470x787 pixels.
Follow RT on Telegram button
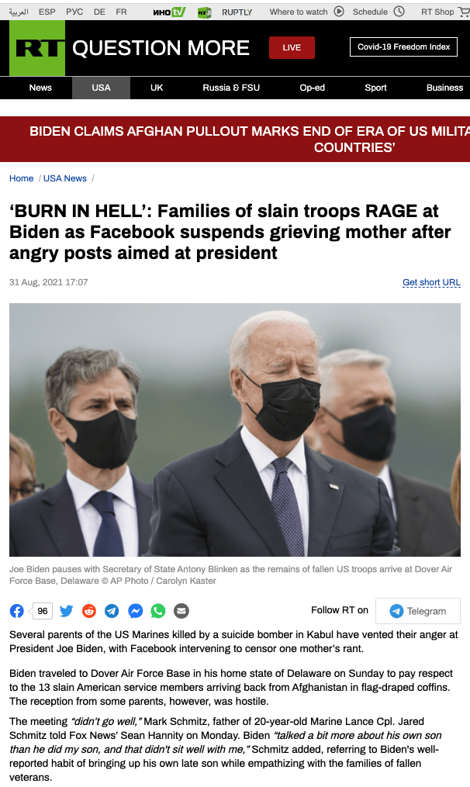tap(418, 611)
